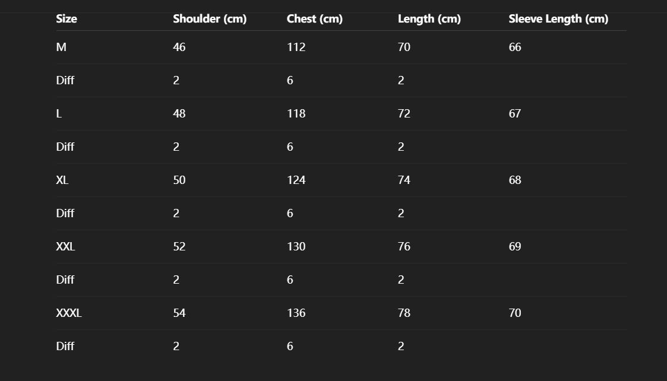Click the M size row label
667x381 pixels.
tap(61, 47)
